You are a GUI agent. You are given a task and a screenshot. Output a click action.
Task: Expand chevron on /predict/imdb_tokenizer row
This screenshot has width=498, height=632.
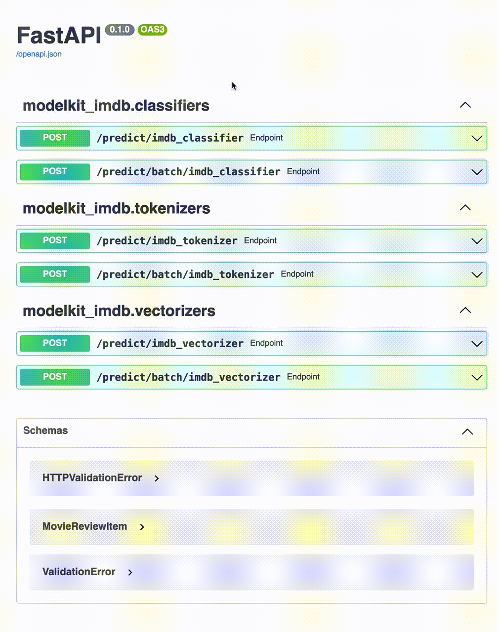click(477, 241)
